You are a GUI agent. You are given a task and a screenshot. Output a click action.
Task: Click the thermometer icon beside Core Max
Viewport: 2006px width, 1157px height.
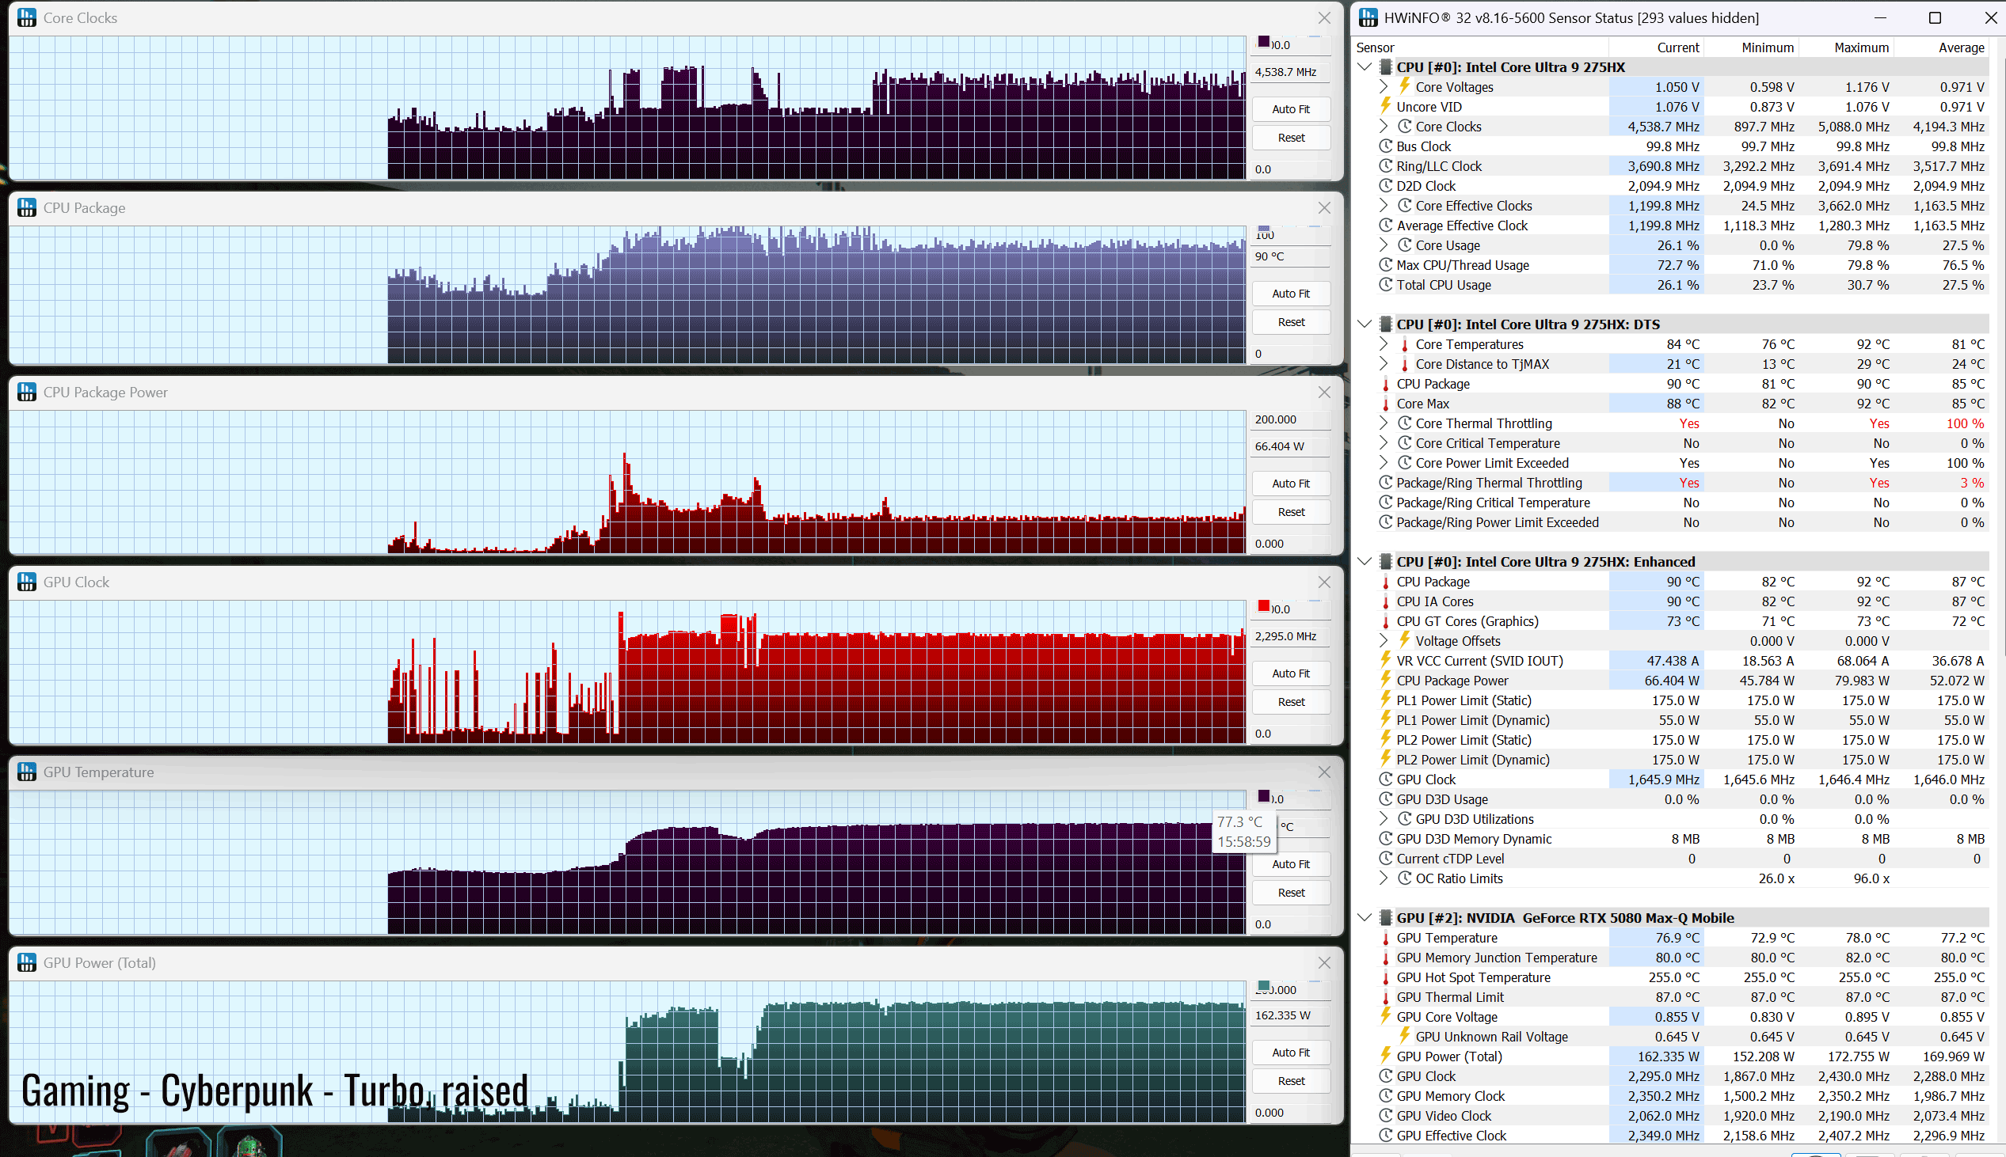[x=1386, y=404]
